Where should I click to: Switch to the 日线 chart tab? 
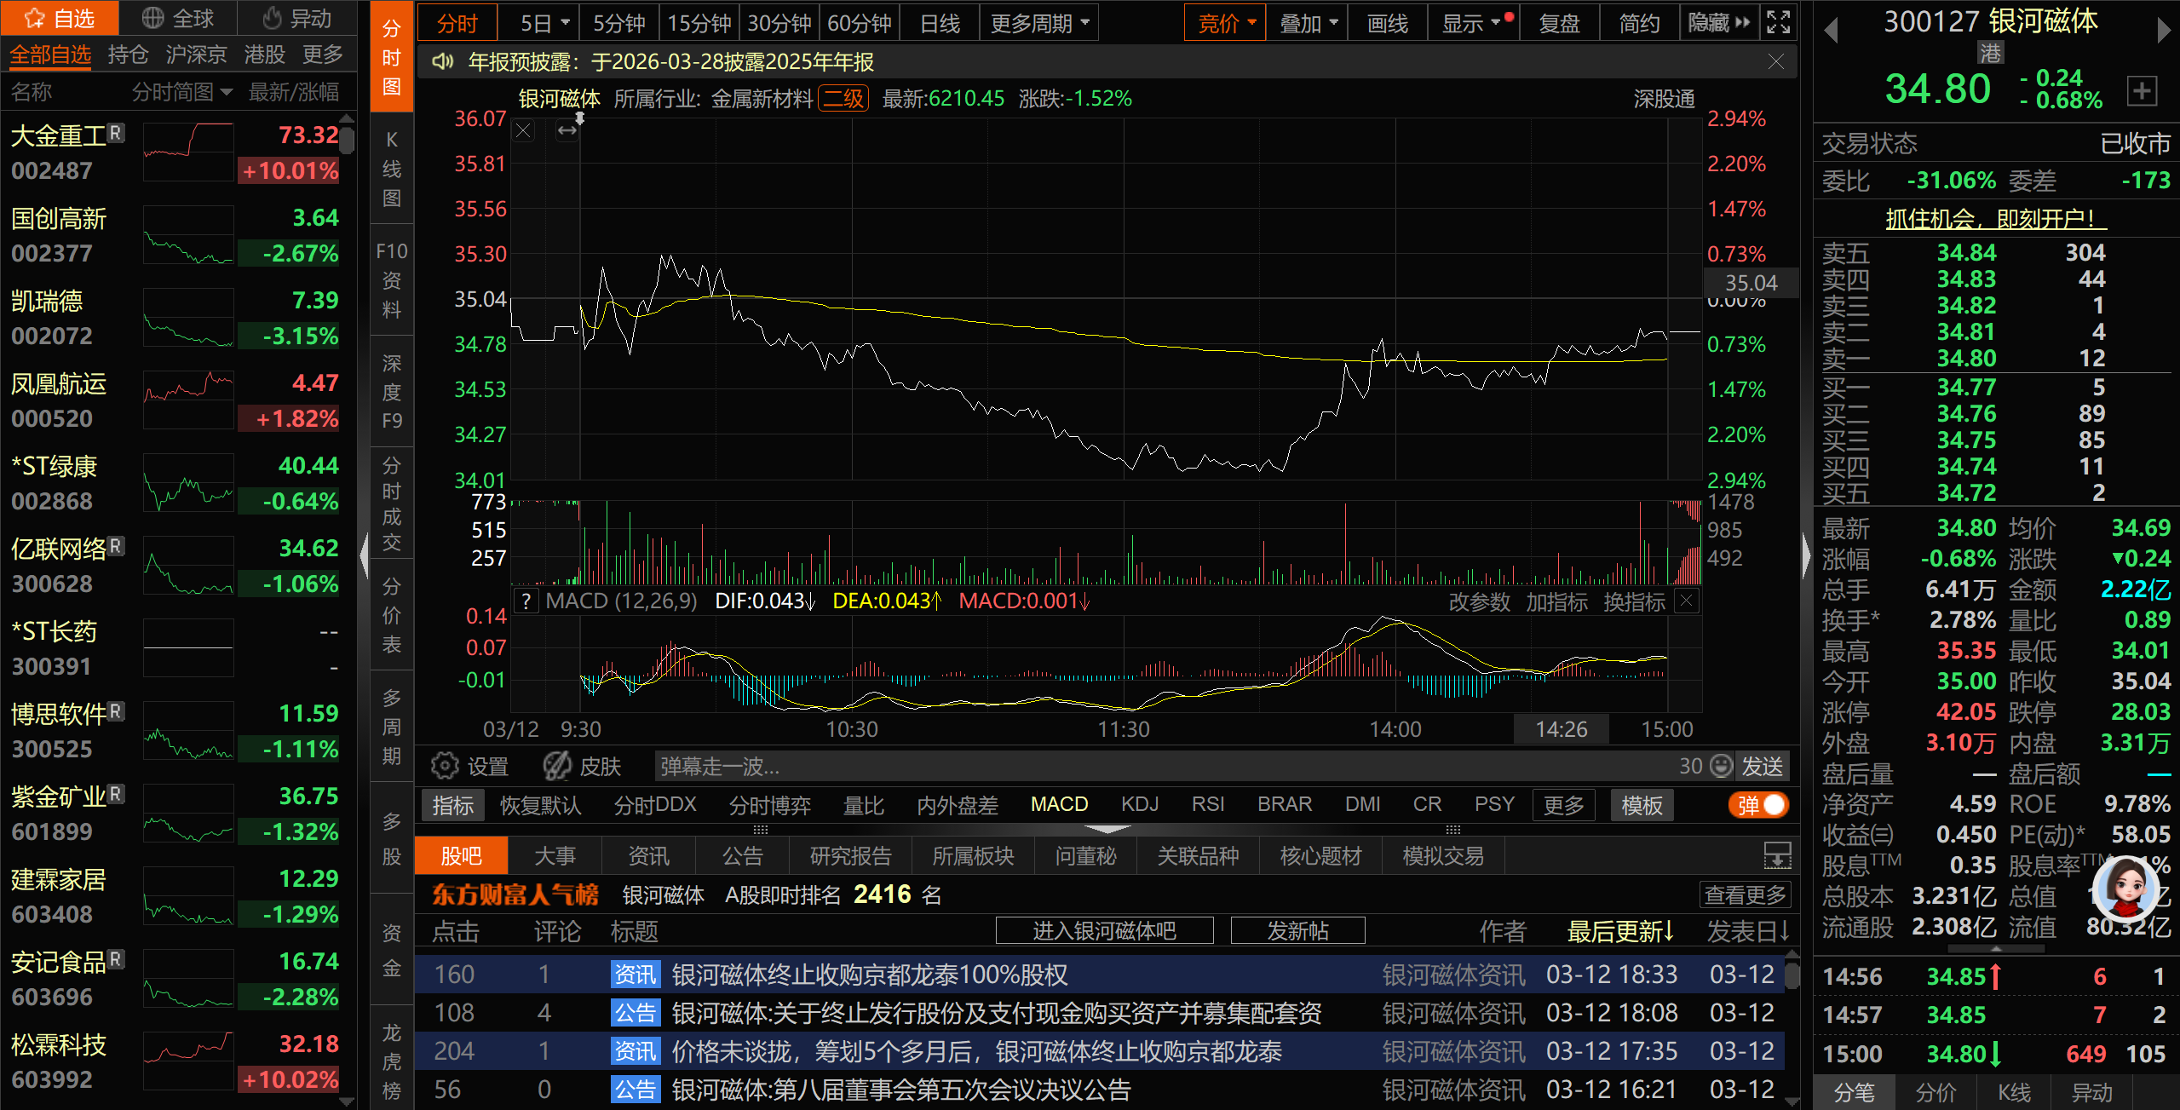point(940,23)
